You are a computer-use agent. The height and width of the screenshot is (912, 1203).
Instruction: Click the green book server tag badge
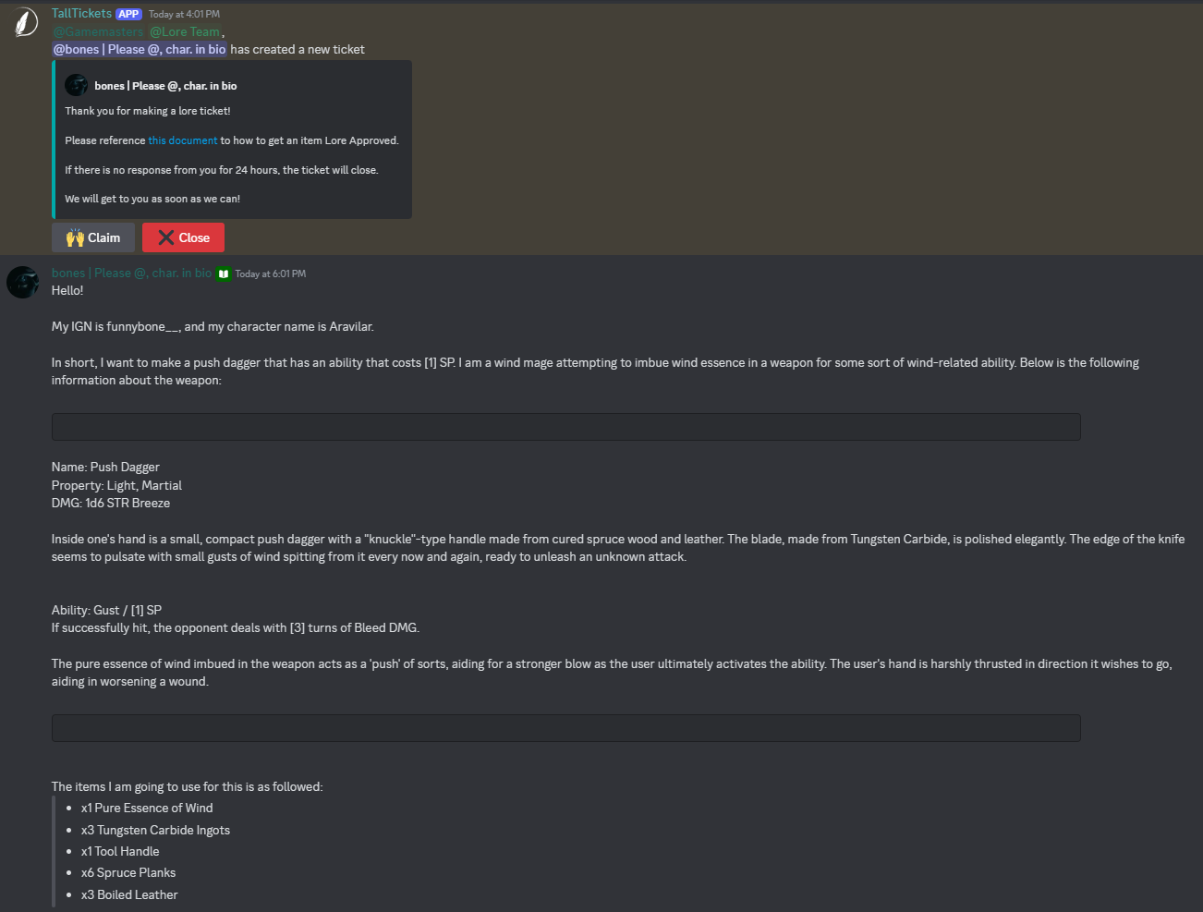click(223, 273)
